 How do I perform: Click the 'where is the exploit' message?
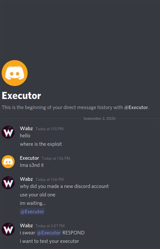pyautogui.click(x=41, y=144)
